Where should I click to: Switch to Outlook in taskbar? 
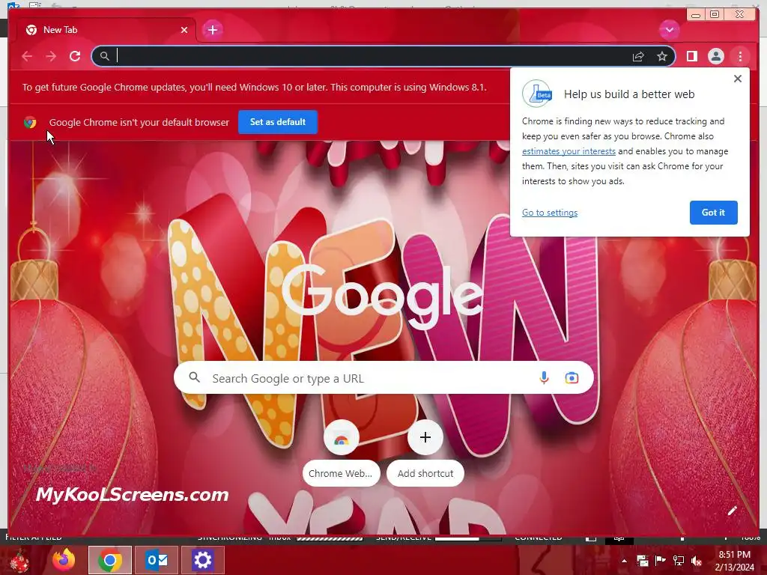coord(157,560)
